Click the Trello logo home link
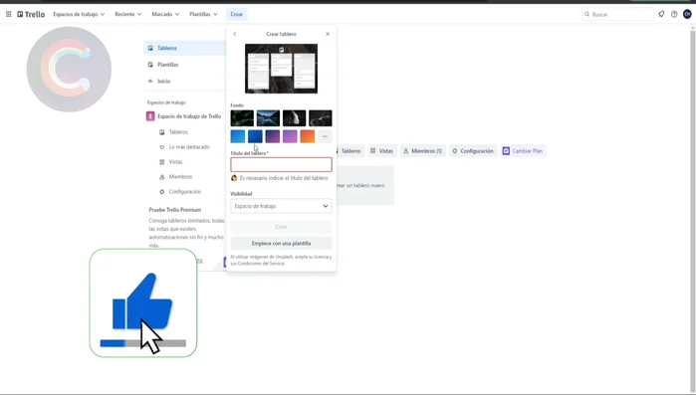The height and width of the screenshot is (395, 696). 31,14
